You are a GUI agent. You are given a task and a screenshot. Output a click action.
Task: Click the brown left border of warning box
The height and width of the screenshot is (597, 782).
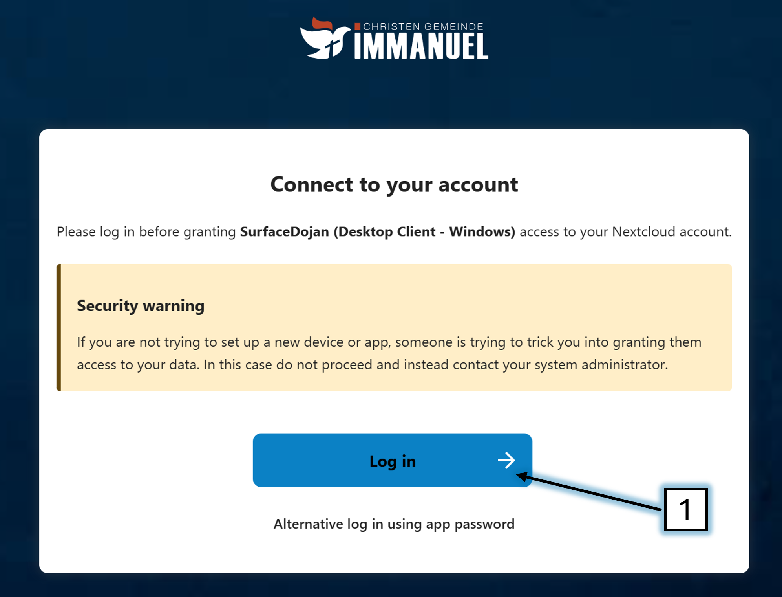[x=59, y=327]
